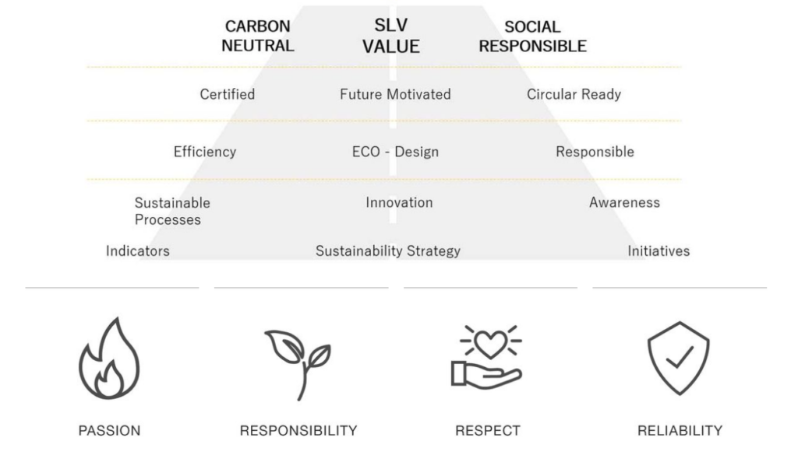Click Future Motivated in the pyramid
Viewport: 798px width, 455px height.
point(395,94)
